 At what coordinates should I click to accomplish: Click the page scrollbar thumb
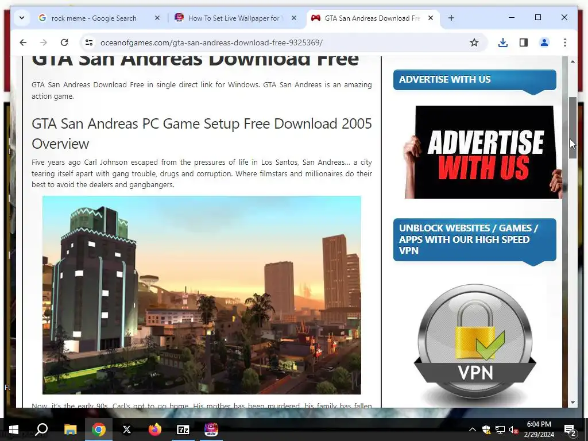pyautogui.click(x=572, y=127)
